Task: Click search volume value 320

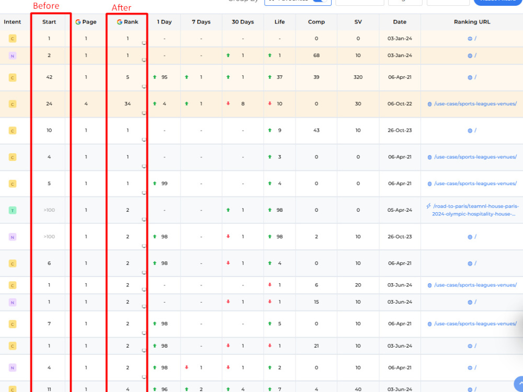Action: click(358, 77)
